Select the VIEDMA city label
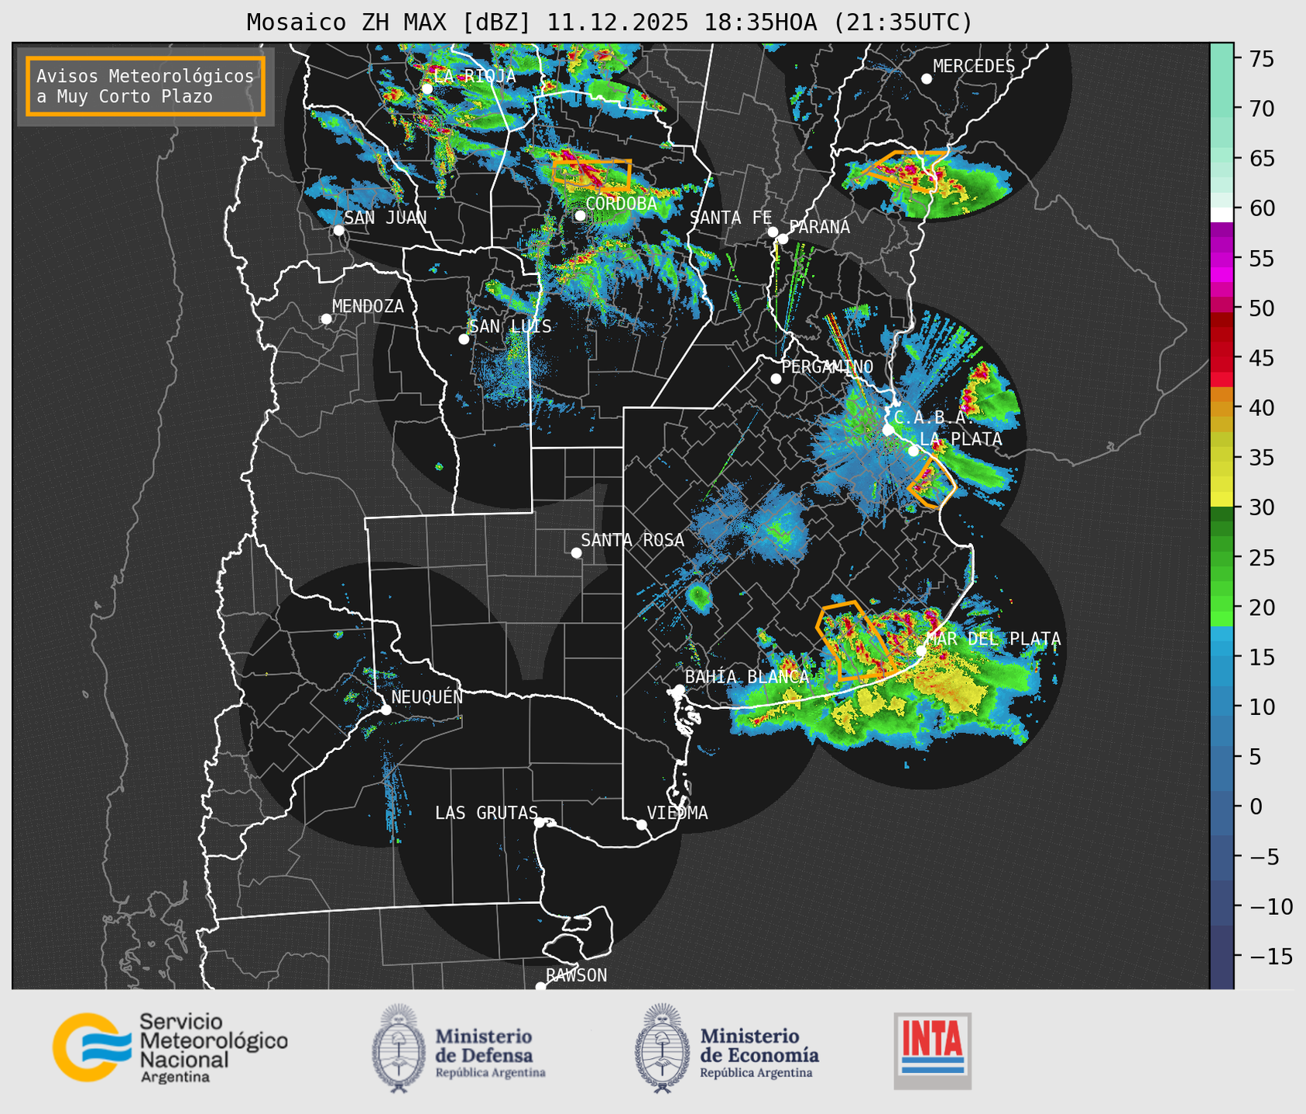 (677, 813)
